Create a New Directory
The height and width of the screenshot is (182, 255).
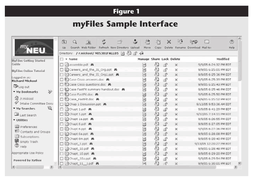pyautogui.click(x=120, y=42)
